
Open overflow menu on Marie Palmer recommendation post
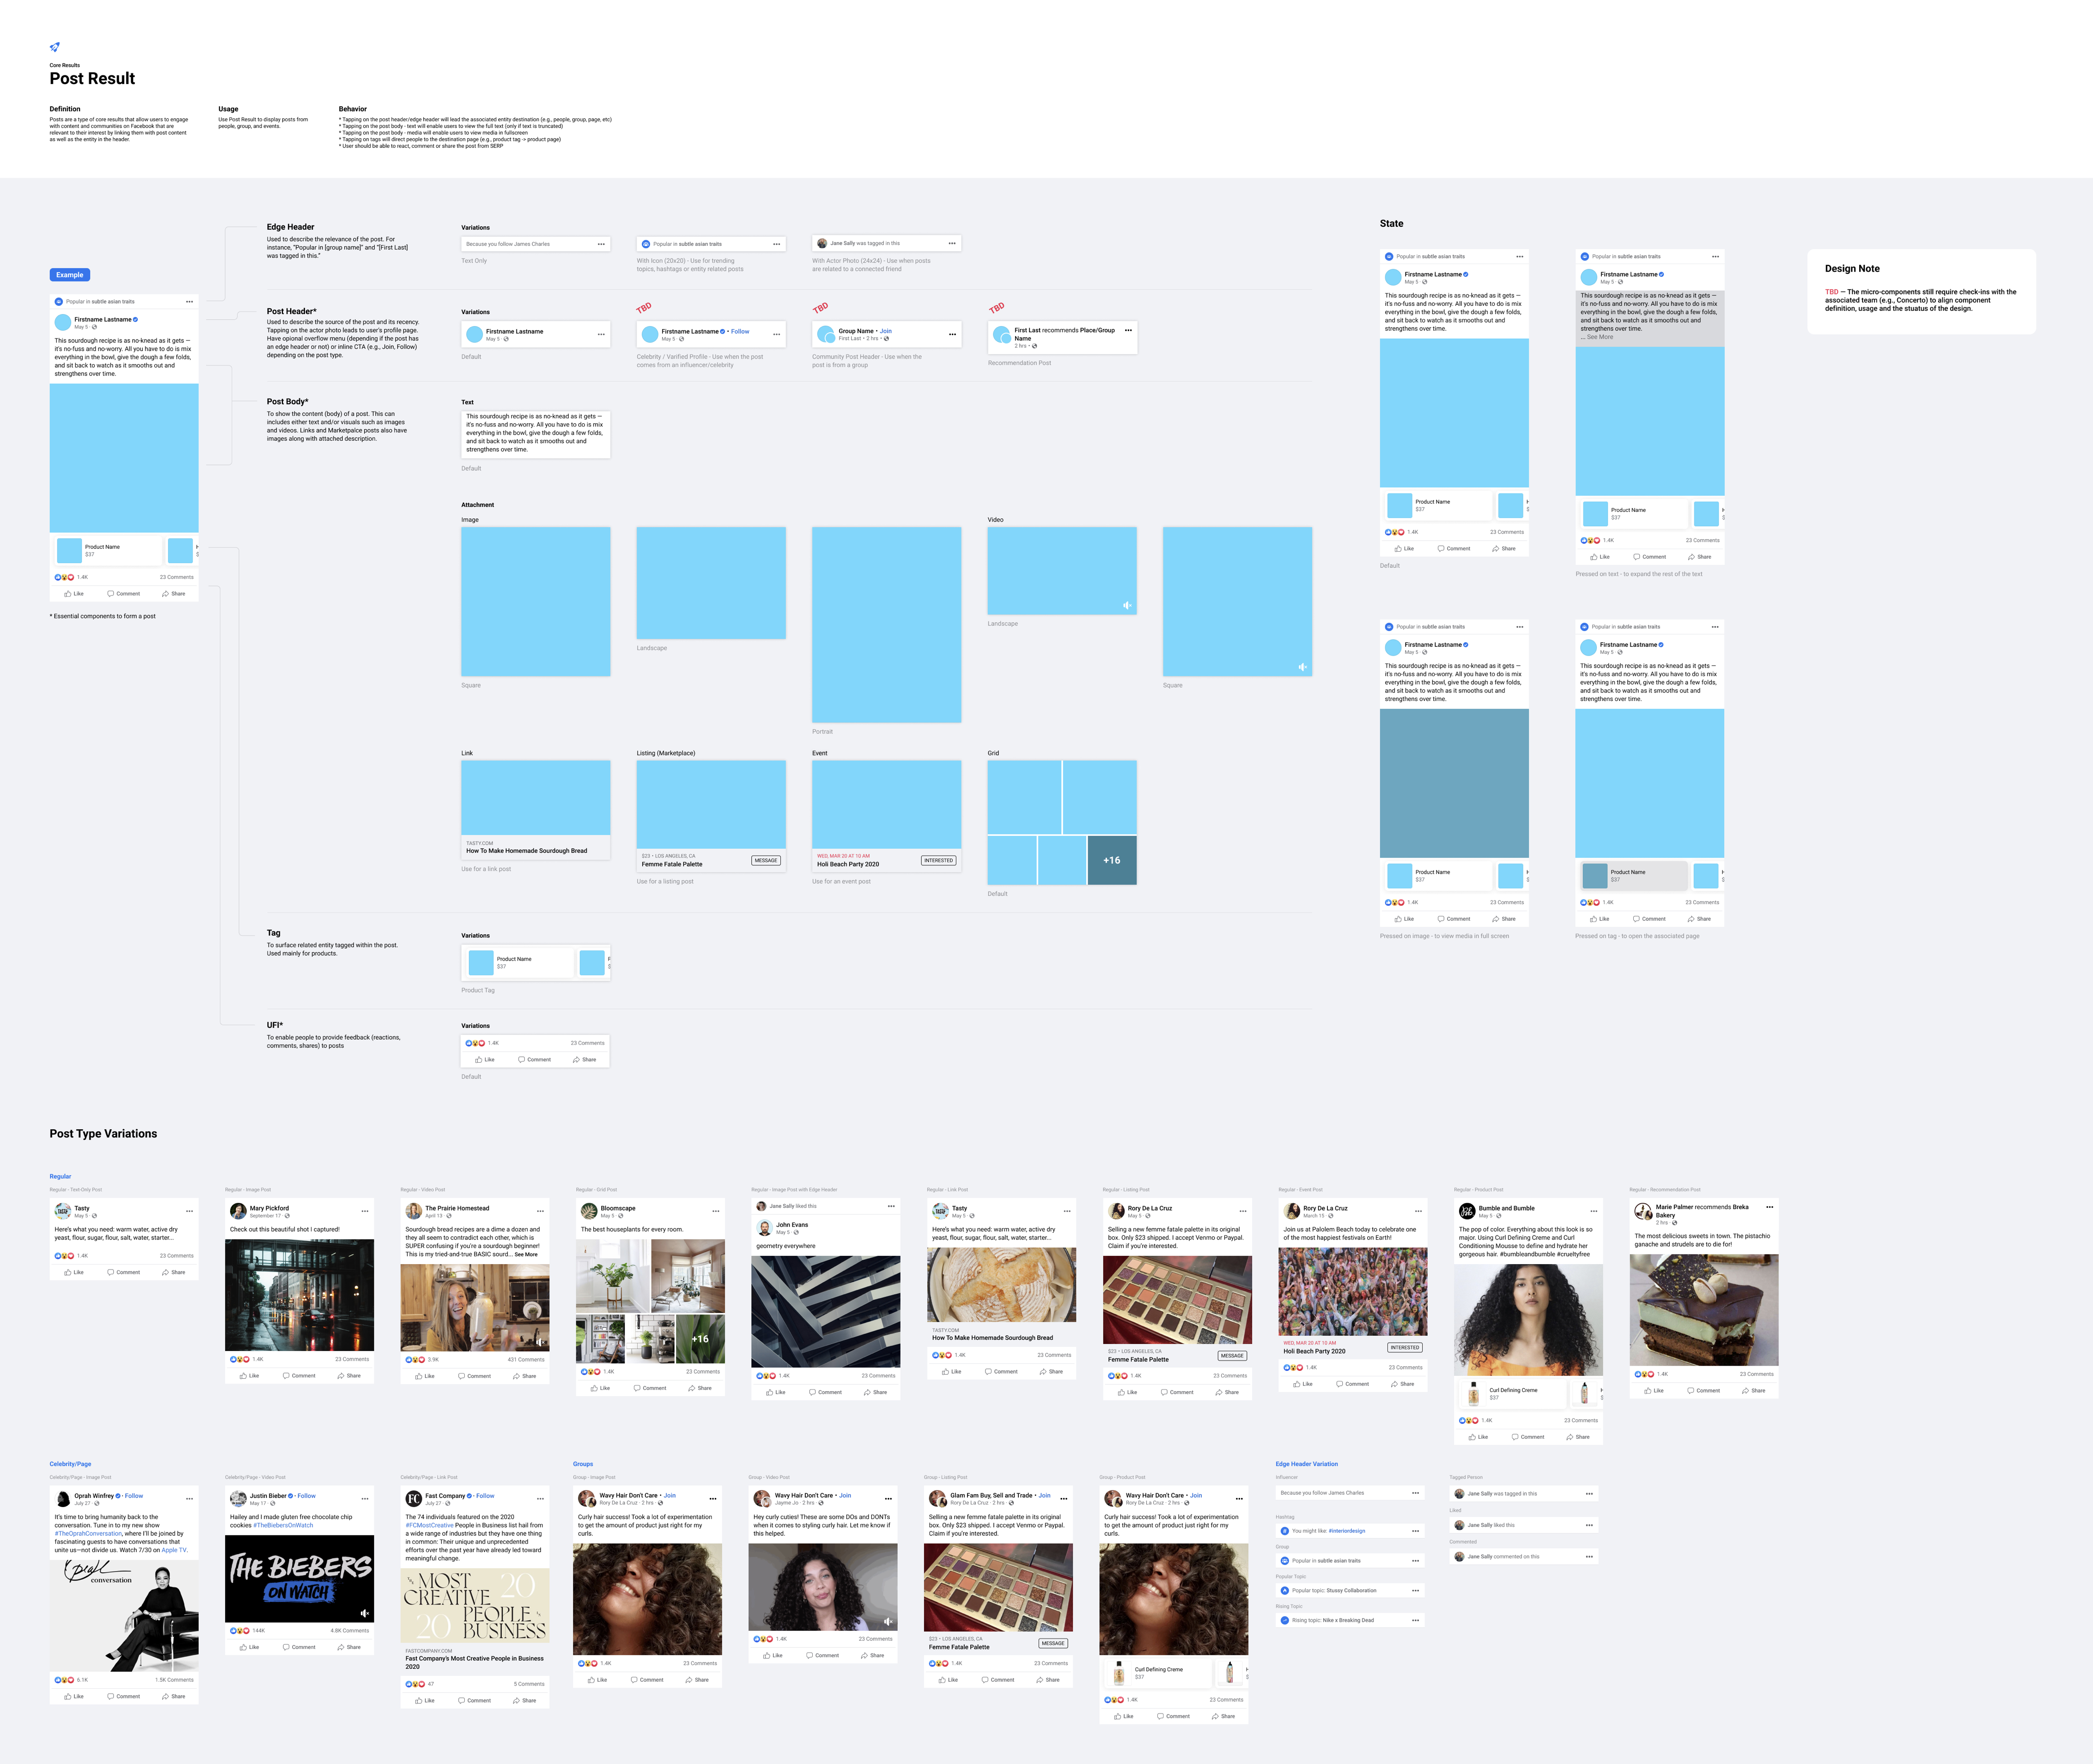coord(1769,1207)
